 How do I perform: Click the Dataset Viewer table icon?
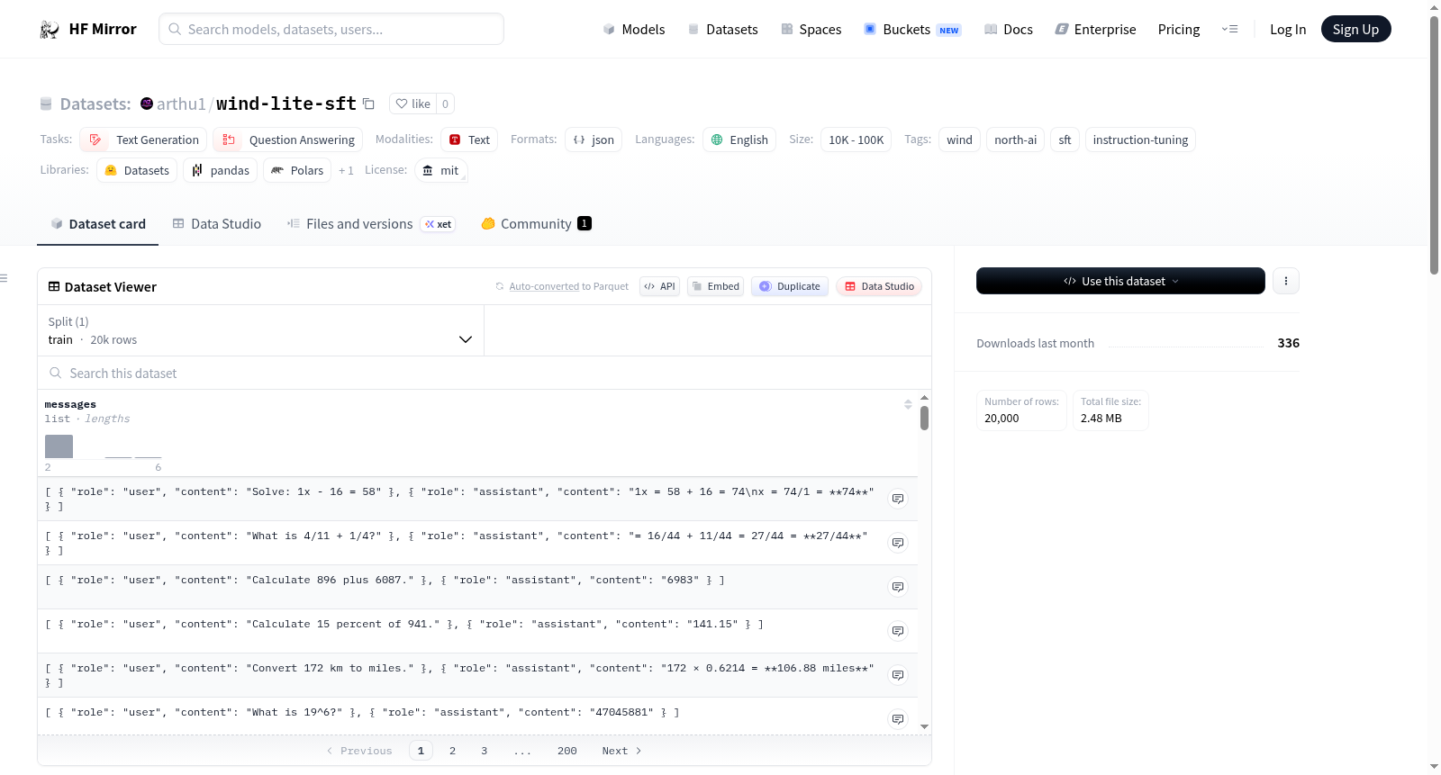(54, 286)
